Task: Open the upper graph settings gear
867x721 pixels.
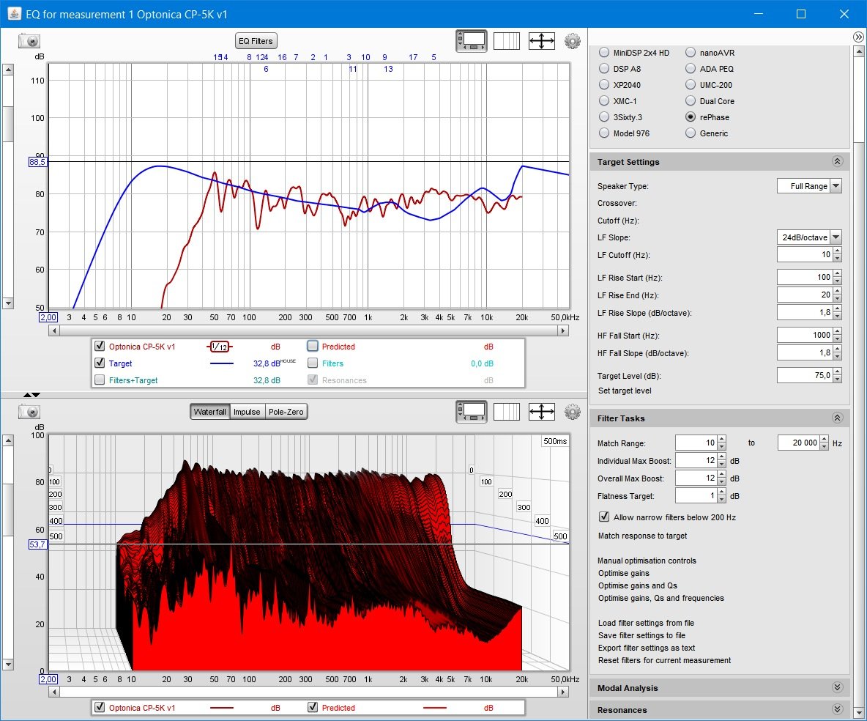Action: [573, 41]
